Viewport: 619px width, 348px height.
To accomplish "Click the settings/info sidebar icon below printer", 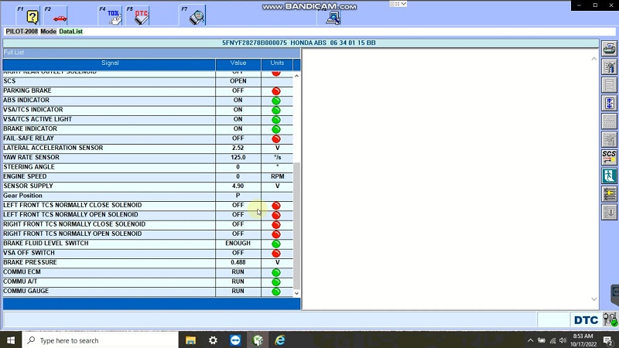I will pyautogui.click(x=609, y=67).
